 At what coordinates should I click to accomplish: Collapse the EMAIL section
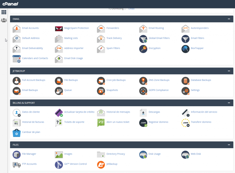point(229,19)
